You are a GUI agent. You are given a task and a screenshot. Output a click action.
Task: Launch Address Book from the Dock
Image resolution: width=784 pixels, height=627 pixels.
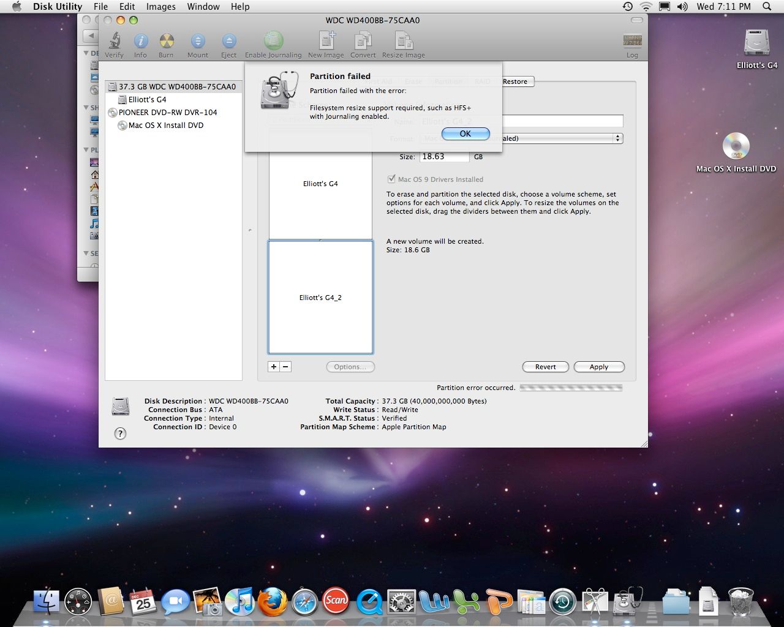tap(111, 602)
